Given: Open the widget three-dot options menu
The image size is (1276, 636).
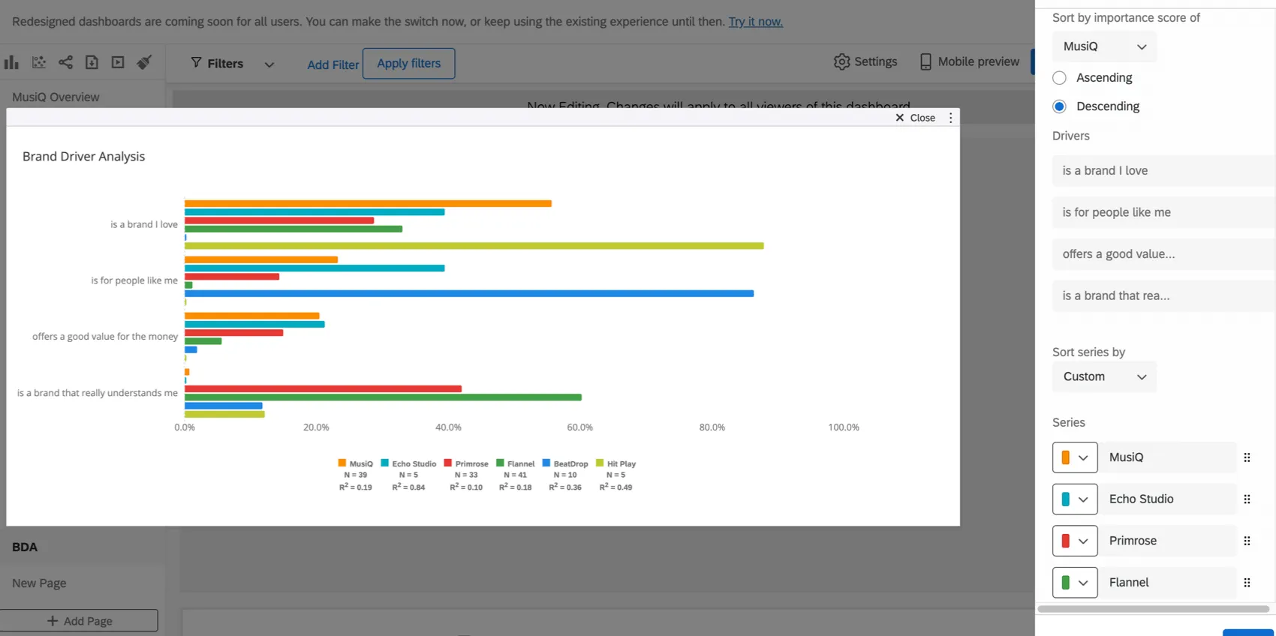Looking at the screenshot, I should pyautogui.click(x=951, y=118).
